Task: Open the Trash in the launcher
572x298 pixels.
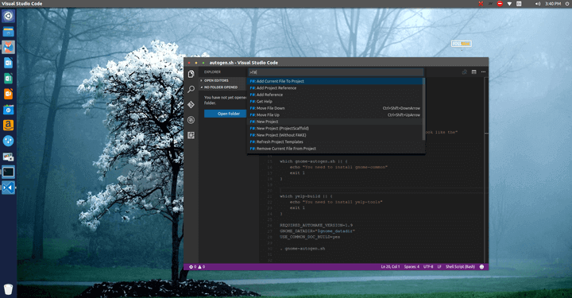Action: (9, 289)
